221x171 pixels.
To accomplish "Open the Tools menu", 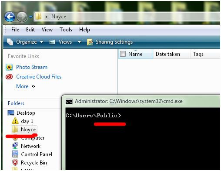I will [66, 30].
